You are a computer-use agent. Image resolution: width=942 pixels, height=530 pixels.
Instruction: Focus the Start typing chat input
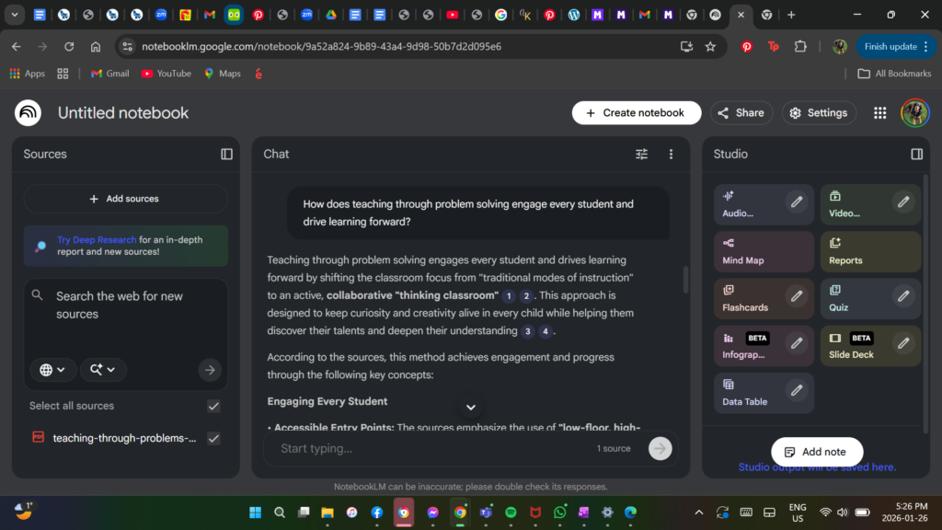pos(432,449)
